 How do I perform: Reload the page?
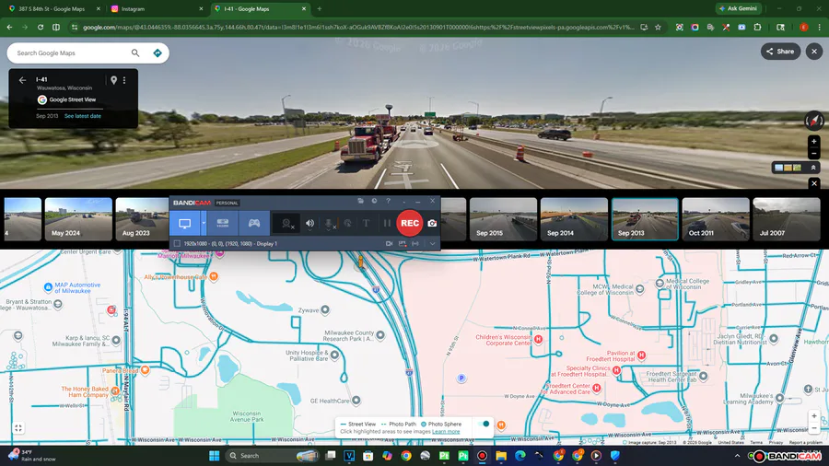(41, 27)
